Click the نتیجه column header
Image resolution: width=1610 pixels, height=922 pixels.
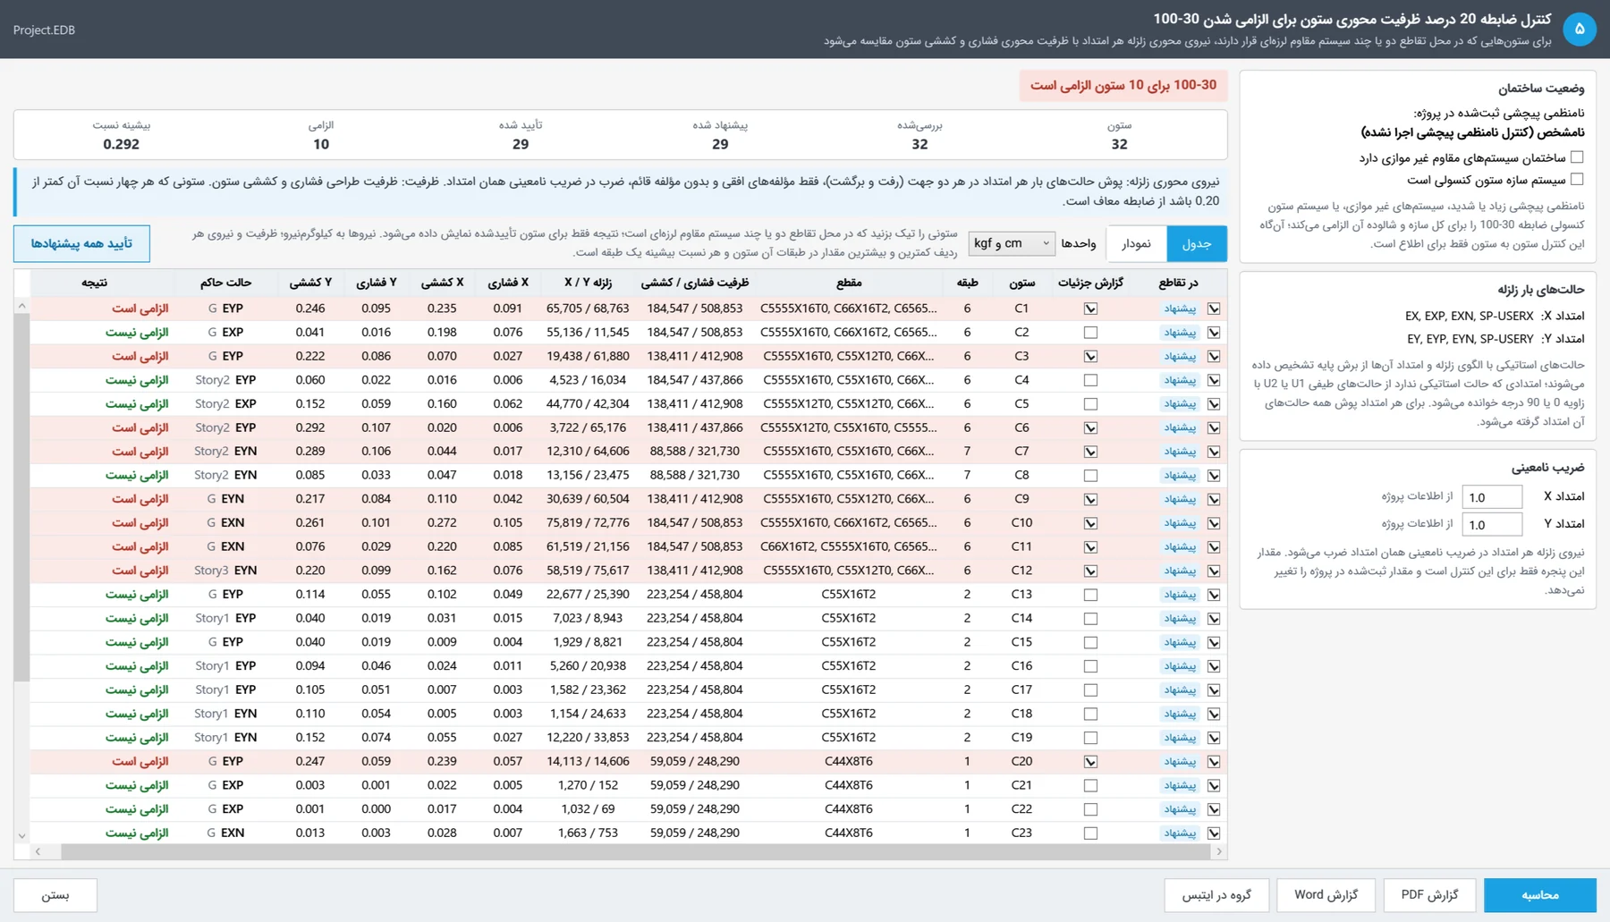(x=95, y=283)
